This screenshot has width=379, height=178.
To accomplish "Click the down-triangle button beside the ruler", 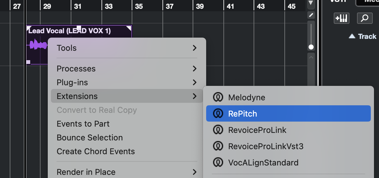I will pyautogui.click(x=311, y=3).
